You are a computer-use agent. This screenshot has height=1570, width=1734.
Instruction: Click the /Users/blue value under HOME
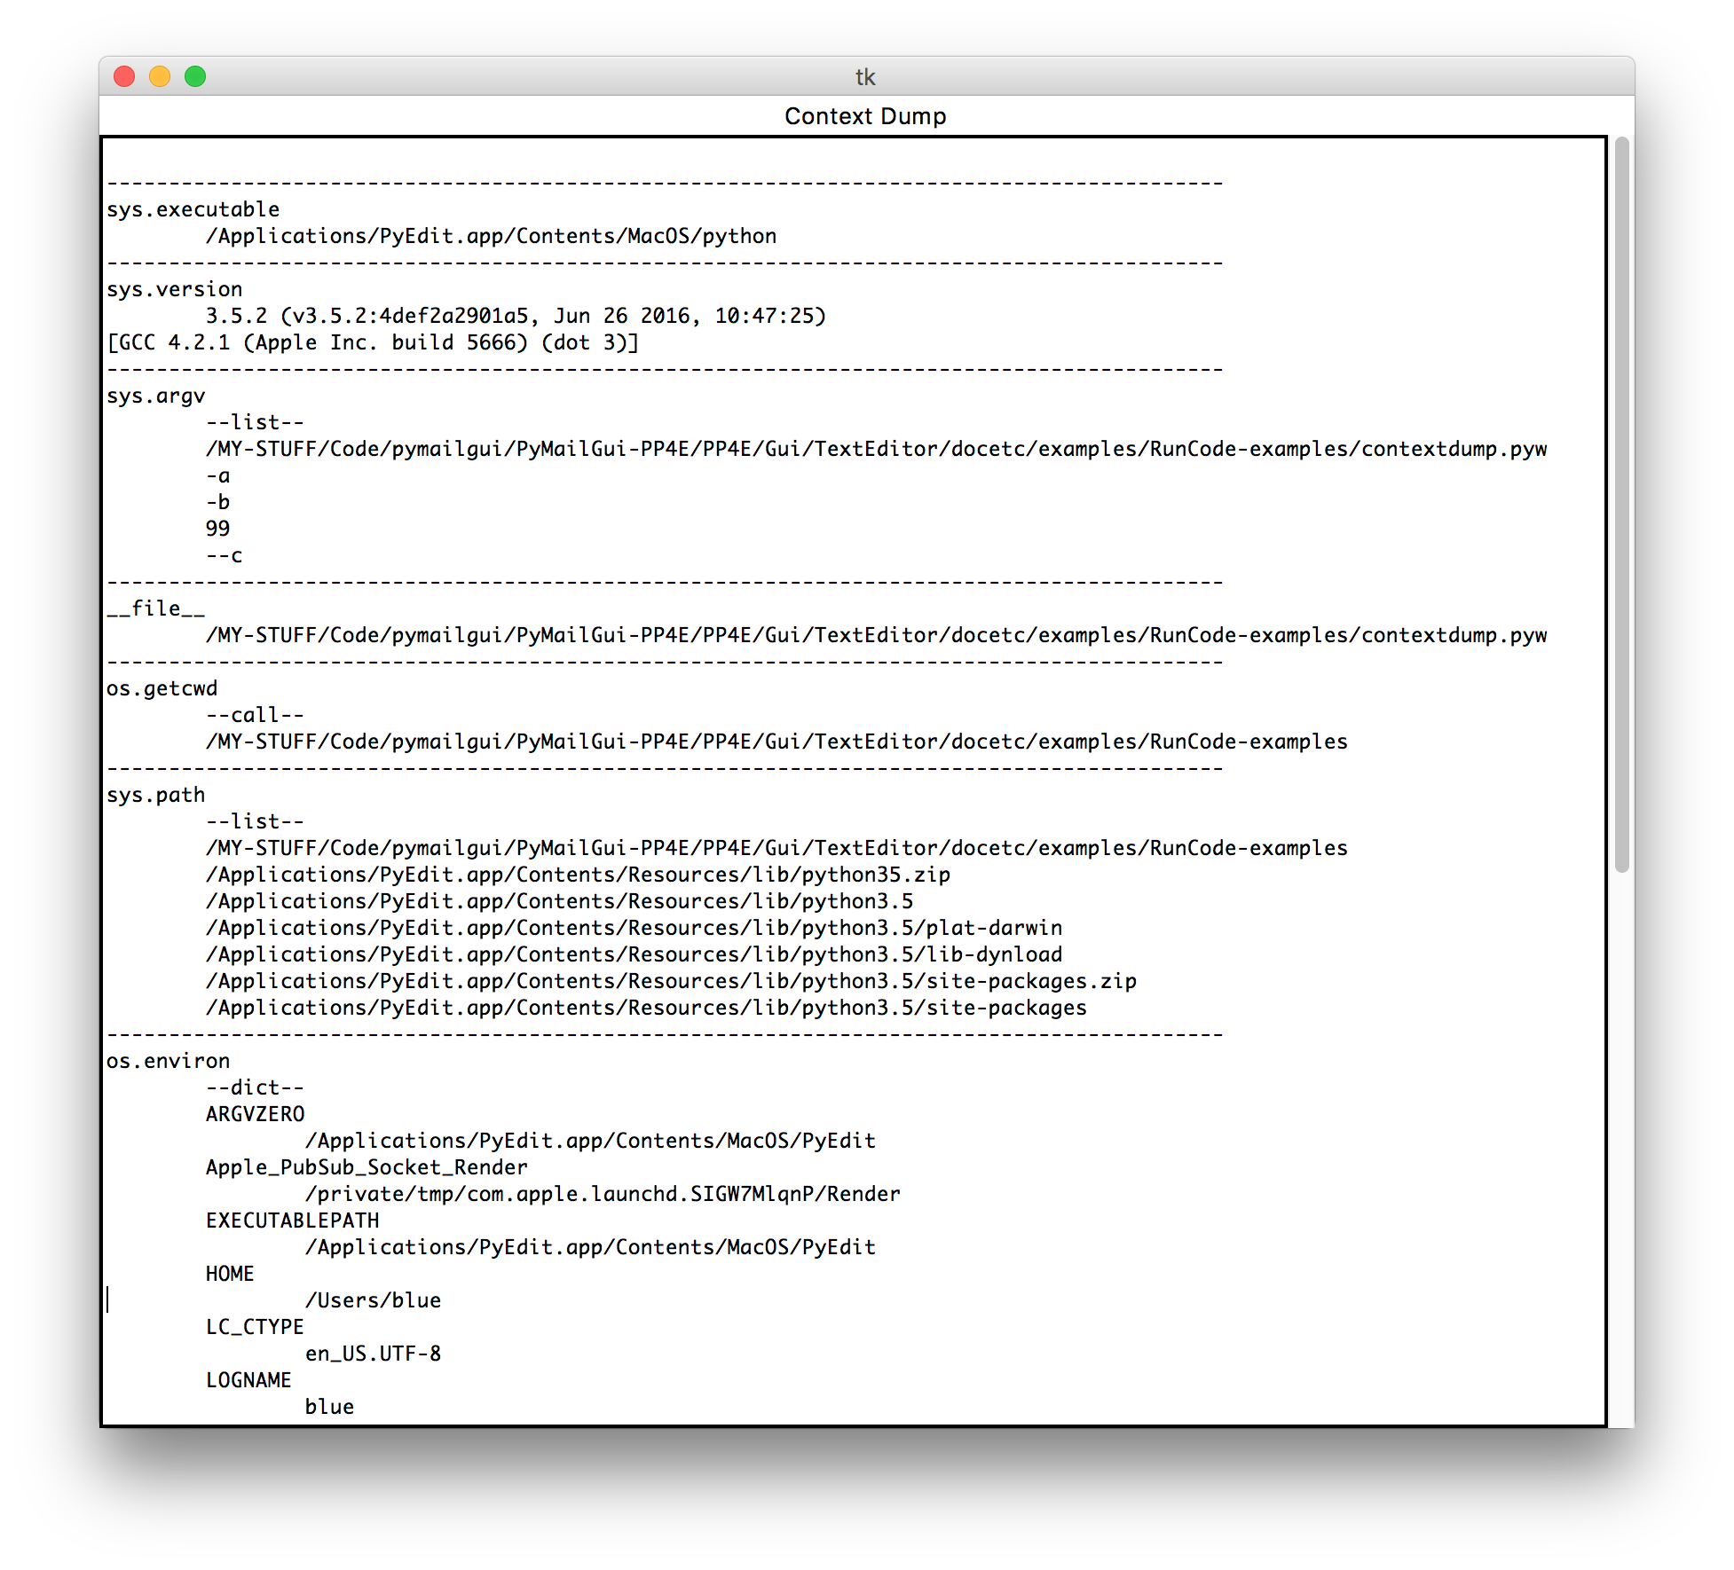coord(372,1299)
